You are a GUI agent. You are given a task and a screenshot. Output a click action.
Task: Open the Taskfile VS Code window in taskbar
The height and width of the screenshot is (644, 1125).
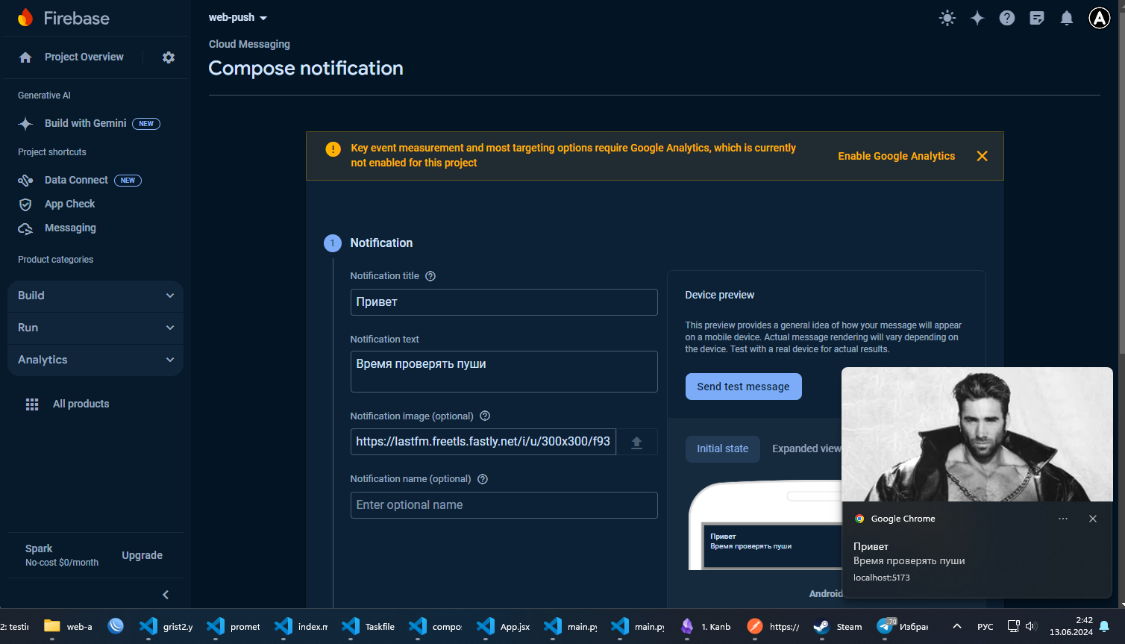(x=369, y=627)
